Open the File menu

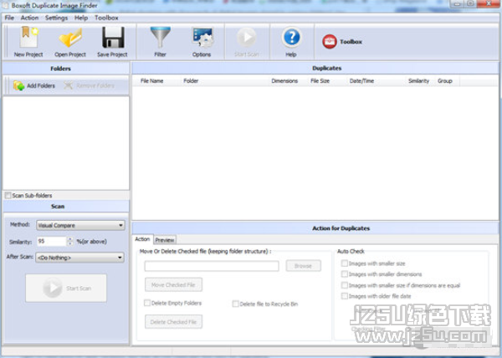click(x=9, y=18)
